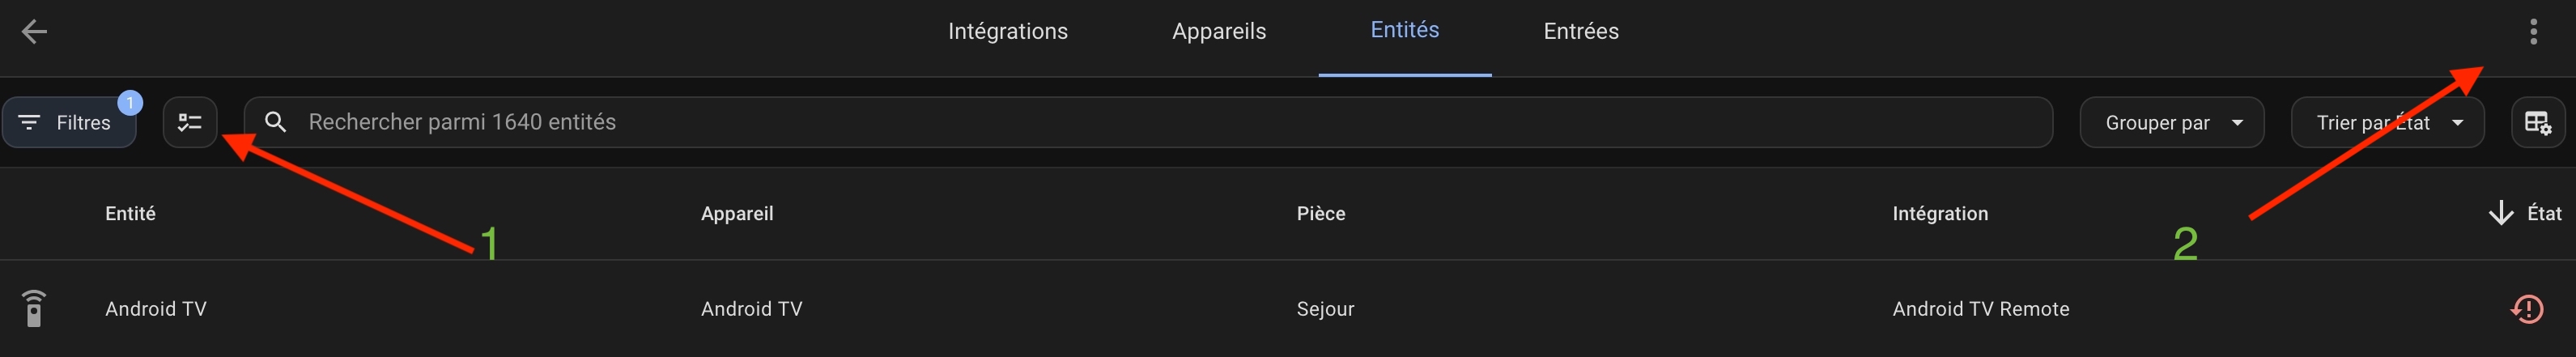Open the table column settings icon

2537,123
